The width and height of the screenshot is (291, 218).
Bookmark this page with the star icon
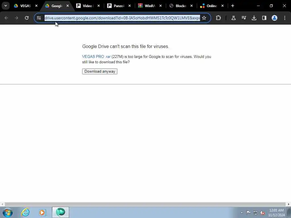204,18
